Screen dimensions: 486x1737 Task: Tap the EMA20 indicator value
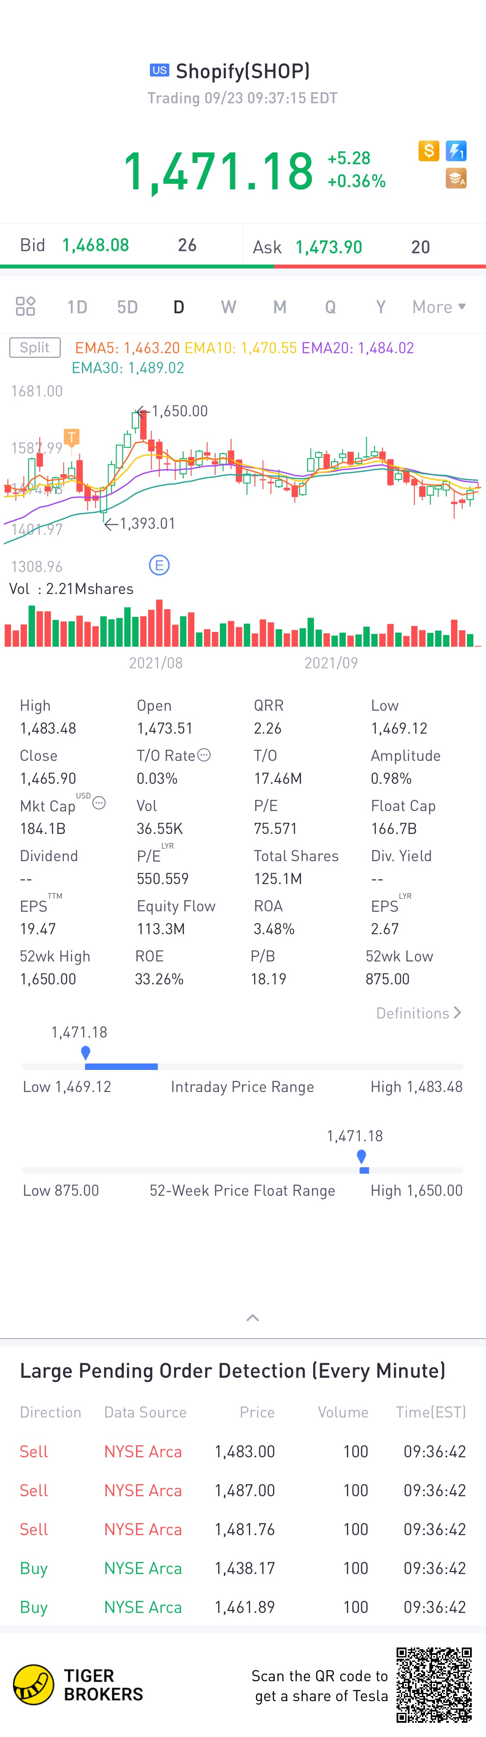tap(357, 348)
